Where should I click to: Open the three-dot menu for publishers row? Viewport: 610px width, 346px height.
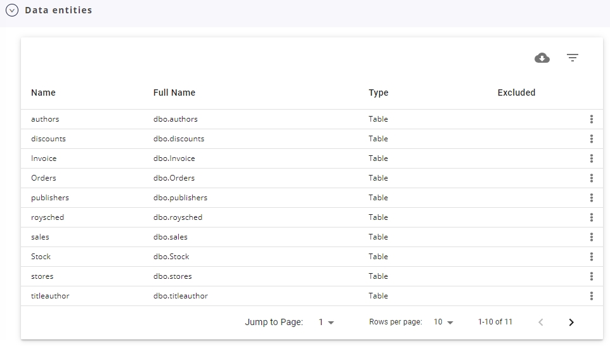tap(592, 198)
